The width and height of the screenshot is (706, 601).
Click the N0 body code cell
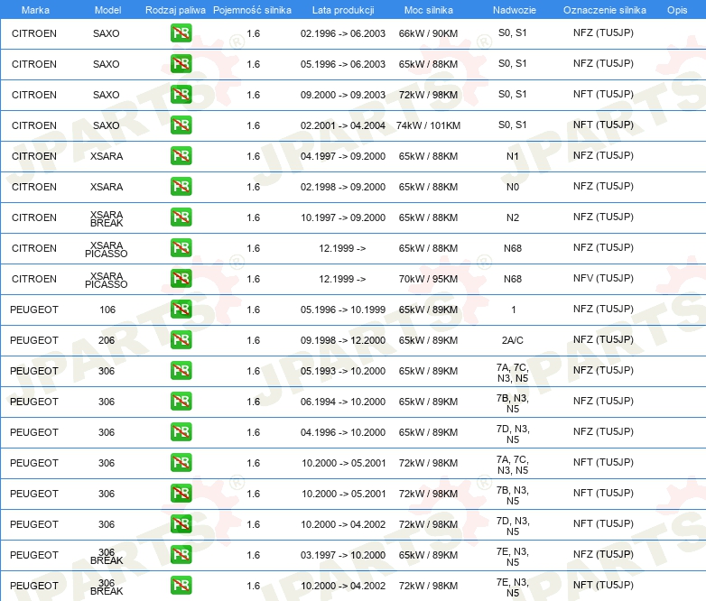coord(513,187)
